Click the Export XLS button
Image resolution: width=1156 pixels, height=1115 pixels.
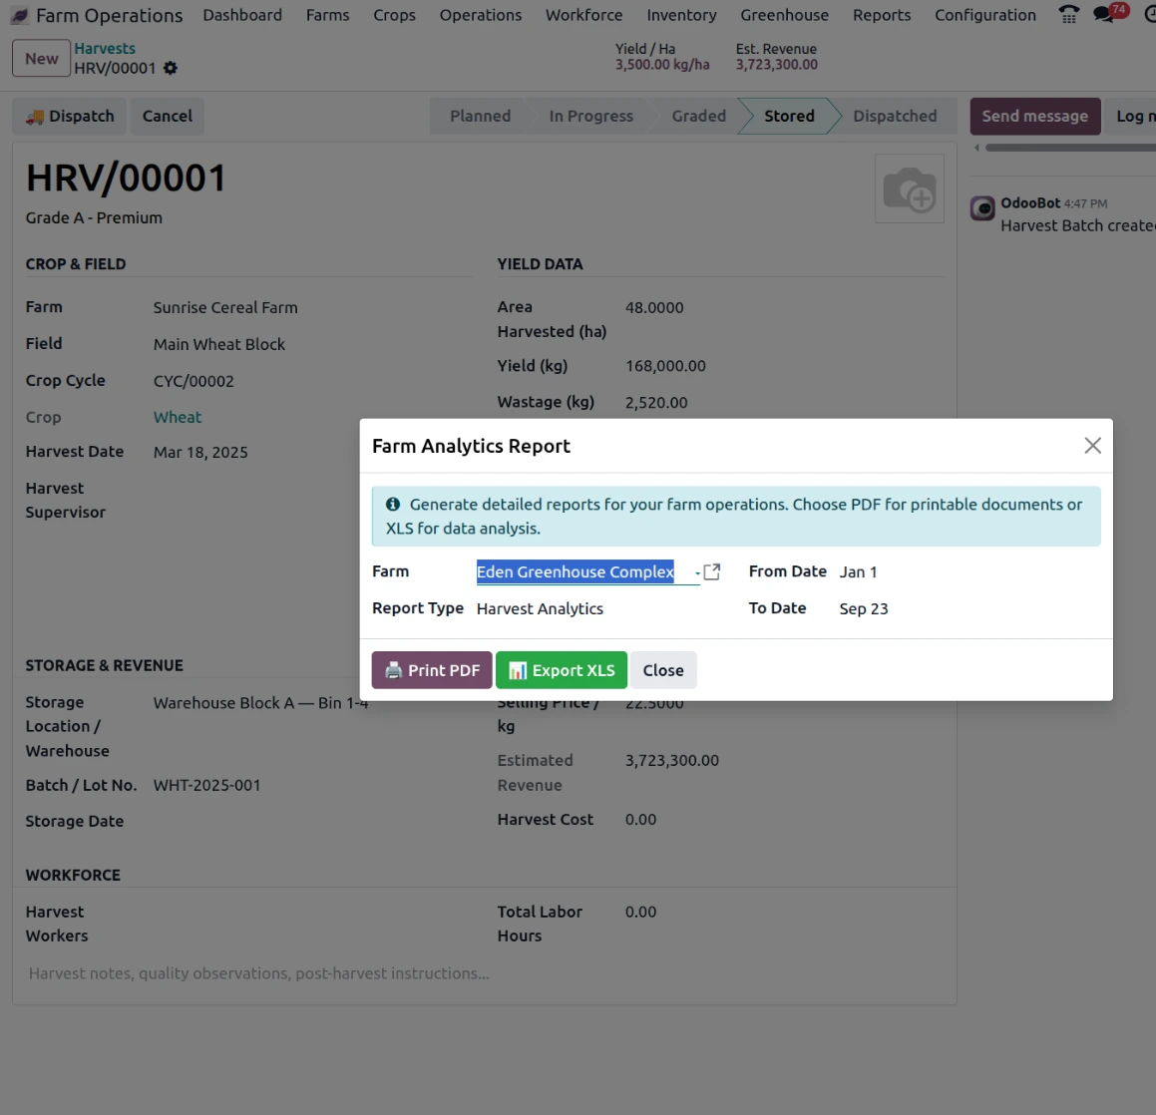click(x=561, y=670)
